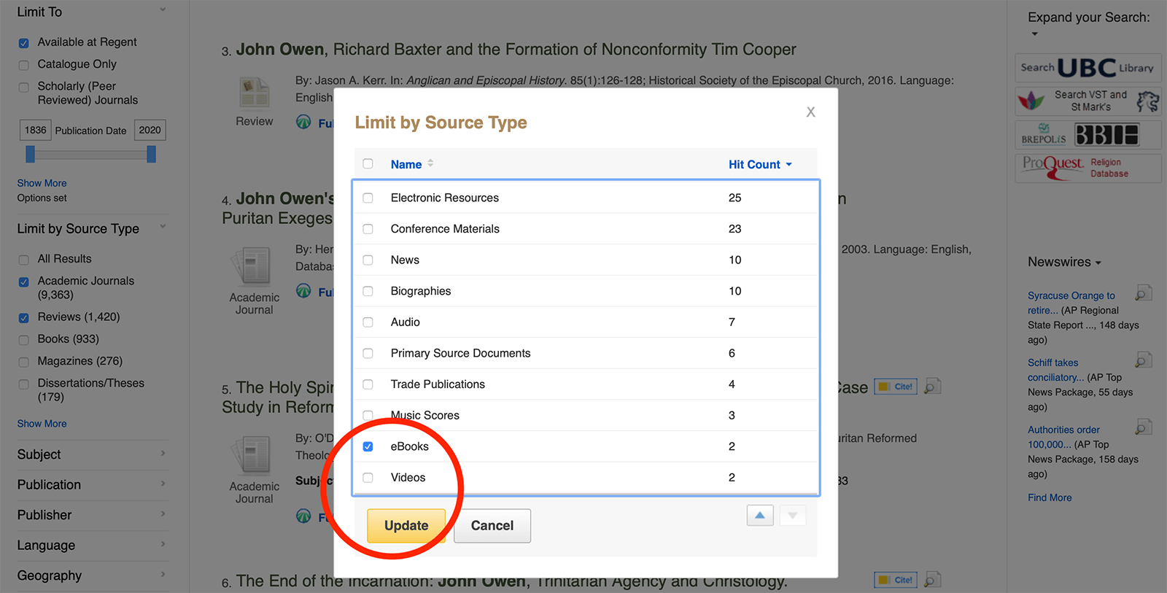Expand the Newswires dropdown
Image resolution: width=1167 pixels, height=593 pixels.
(1064, 262)
